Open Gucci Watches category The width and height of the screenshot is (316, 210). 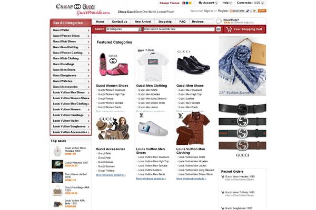pyautogui.click(x=71, y=81)
